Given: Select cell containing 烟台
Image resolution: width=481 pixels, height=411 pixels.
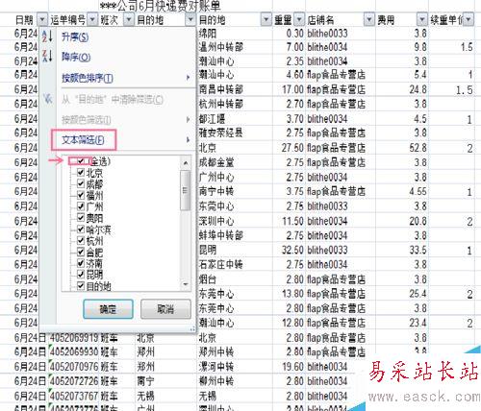Looking at the screenshot, I should click(235, 279).
